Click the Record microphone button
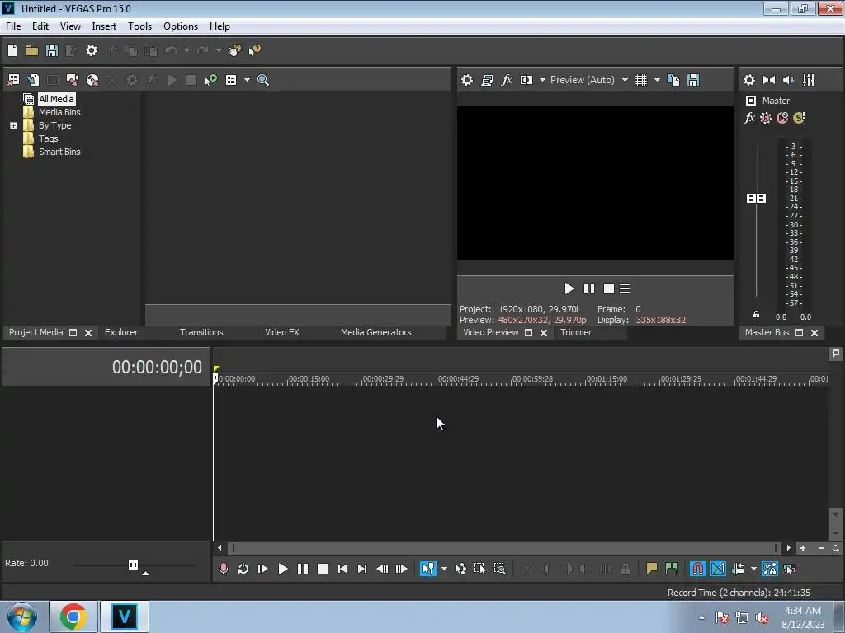The height and width of the screenshot is (633, 845). (223, 569)
